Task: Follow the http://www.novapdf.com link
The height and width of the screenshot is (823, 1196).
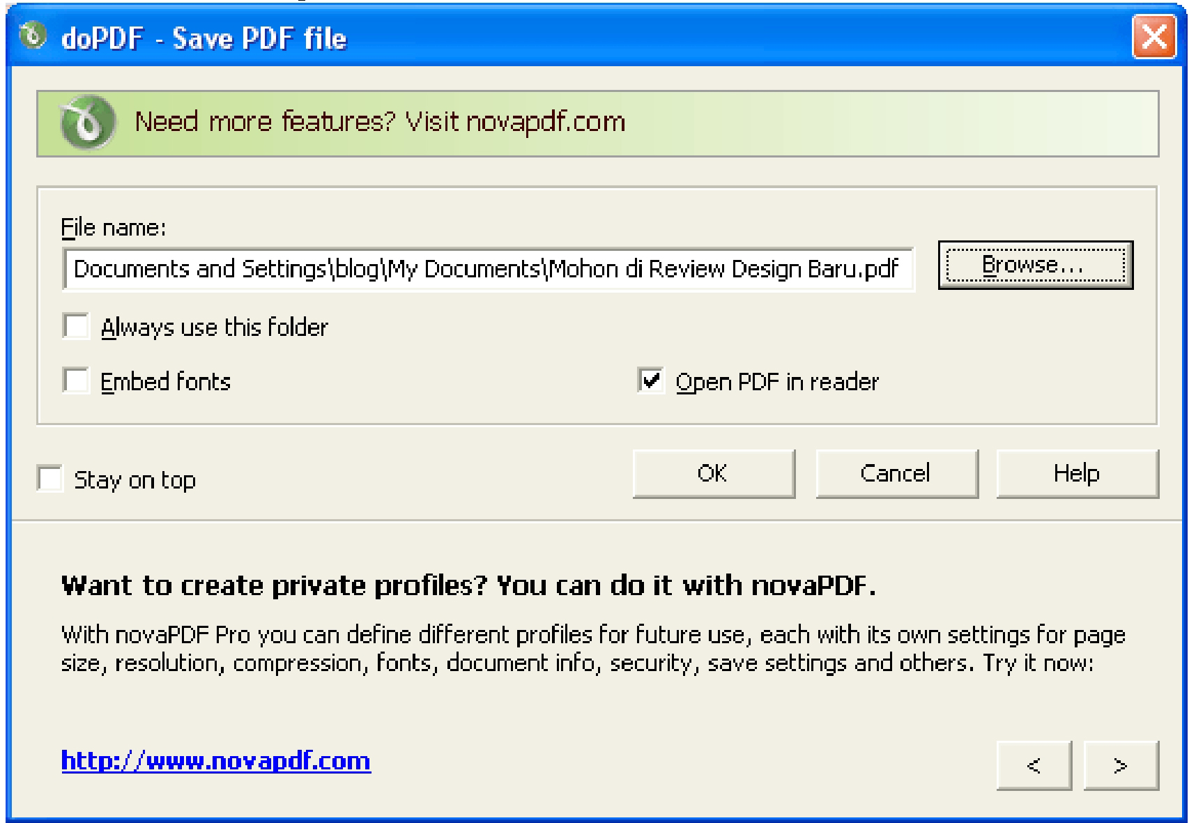Action: click(x=216, y=761)
